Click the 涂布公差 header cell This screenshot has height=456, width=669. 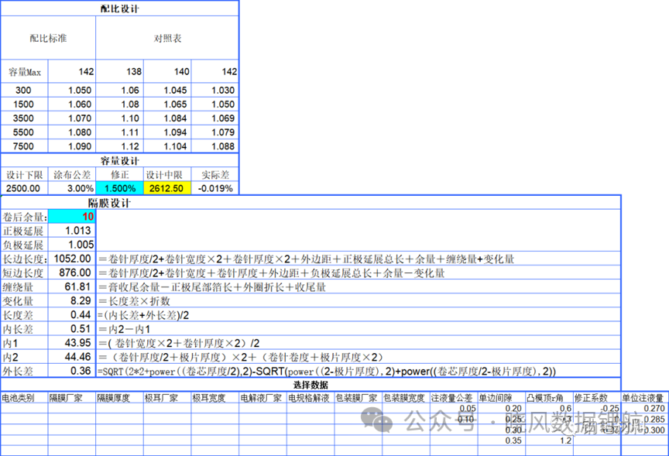point(72,175)
